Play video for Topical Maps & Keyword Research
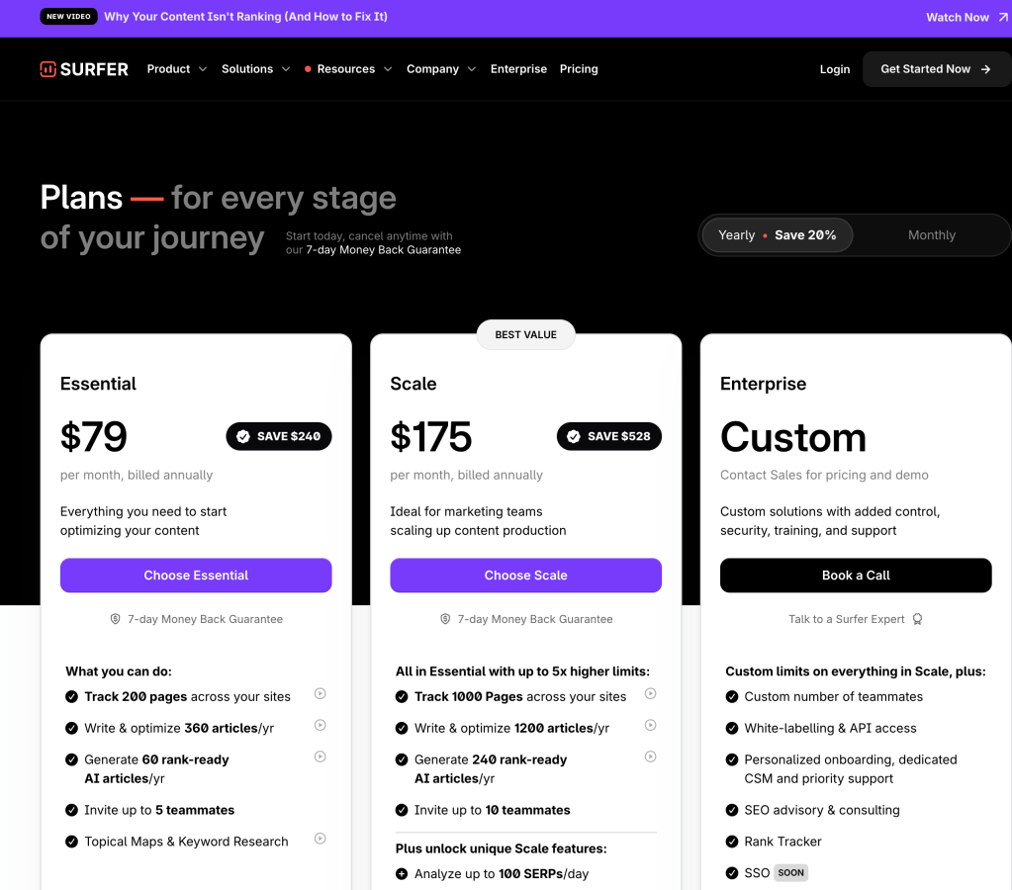 (x=321, y=840)
